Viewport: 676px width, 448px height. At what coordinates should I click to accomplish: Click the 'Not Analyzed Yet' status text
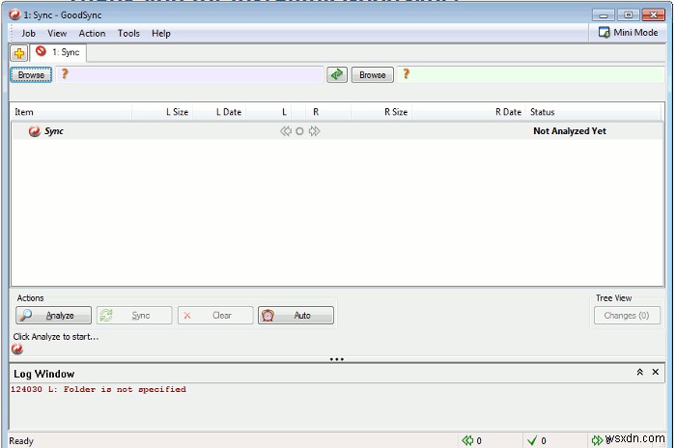(x=570, y=131)
